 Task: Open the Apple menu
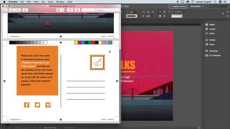4,2
